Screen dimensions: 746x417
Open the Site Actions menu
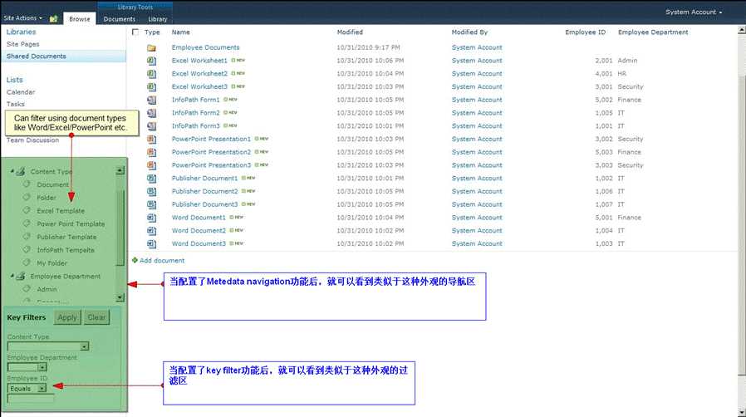[22, 18]
